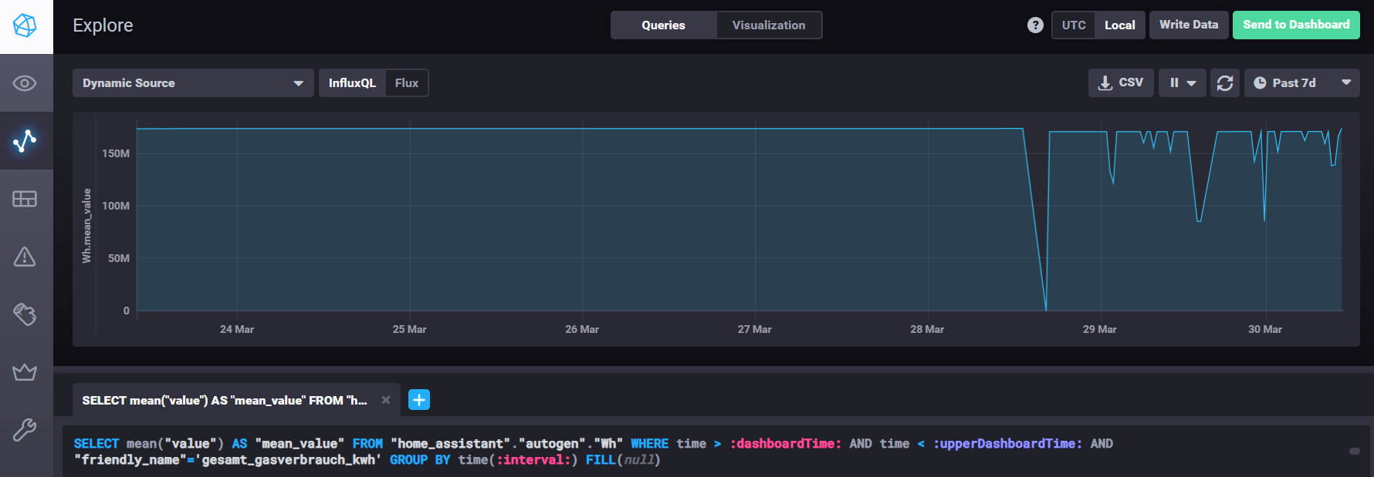Expand the Dynamic Source dropdown

pyautogui.click(x=193, y=83)
